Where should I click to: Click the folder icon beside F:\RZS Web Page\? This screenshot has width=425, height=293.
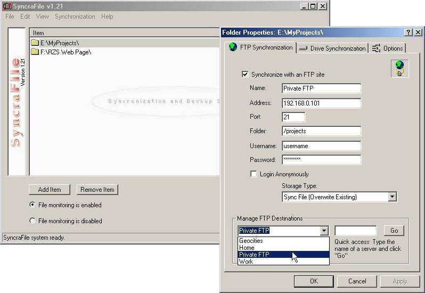pos(35,52)
